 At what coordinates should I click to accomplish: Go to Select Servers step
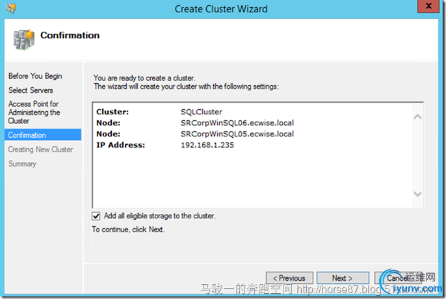click(x=31, y=90)
